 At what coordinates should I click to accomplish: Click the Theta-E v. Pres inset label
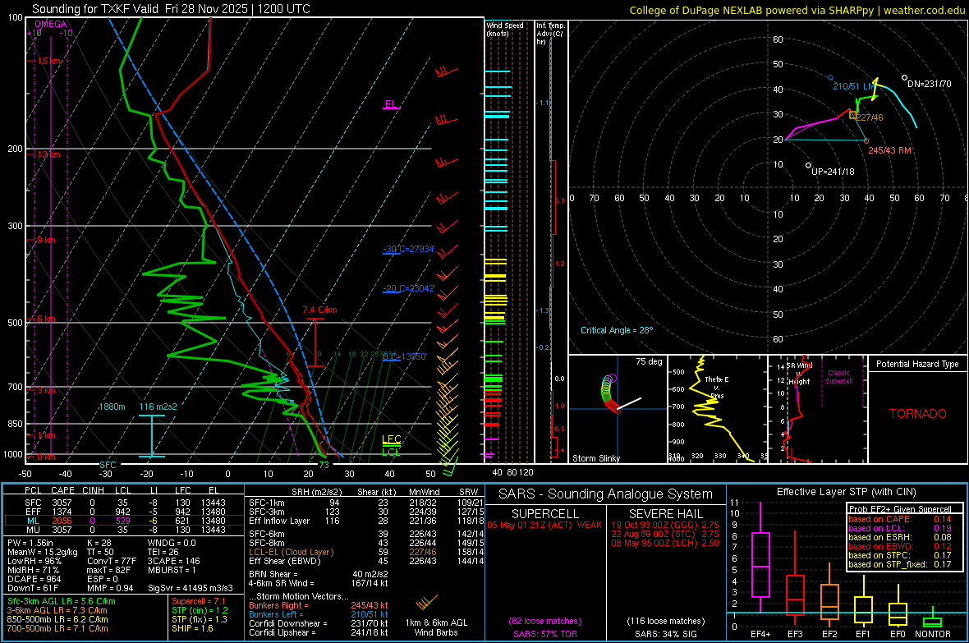coord(717,388)
